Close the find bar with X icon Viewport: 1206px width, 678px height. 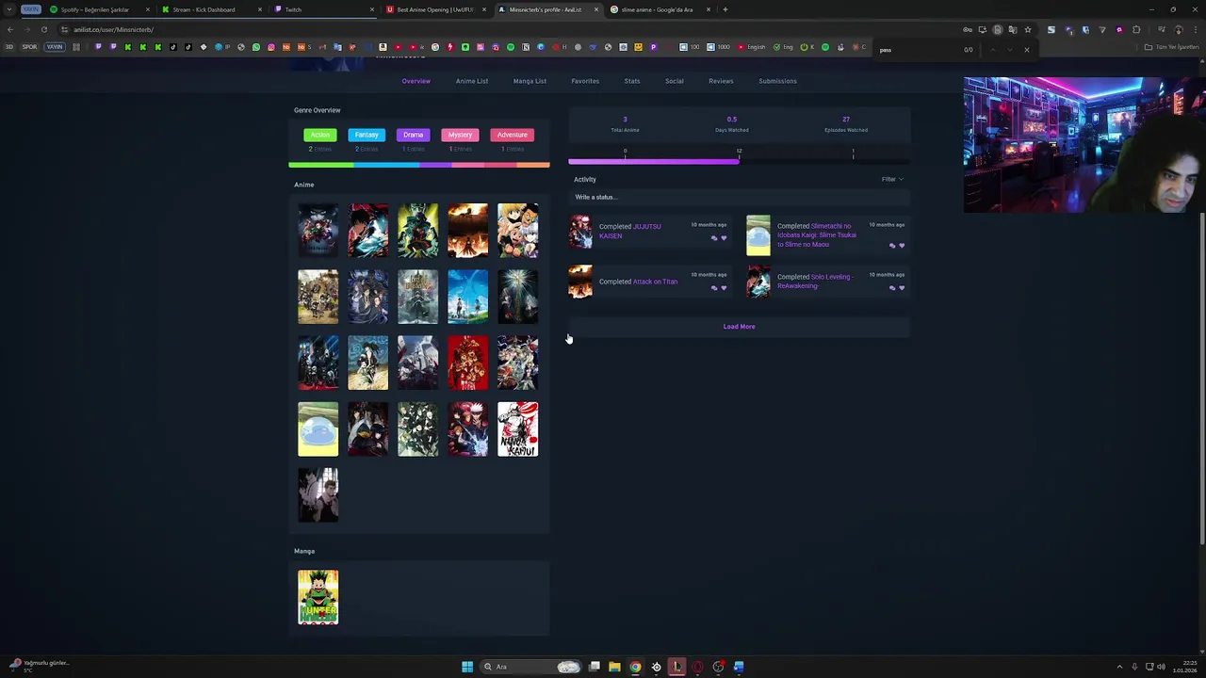coord(1027,50)
